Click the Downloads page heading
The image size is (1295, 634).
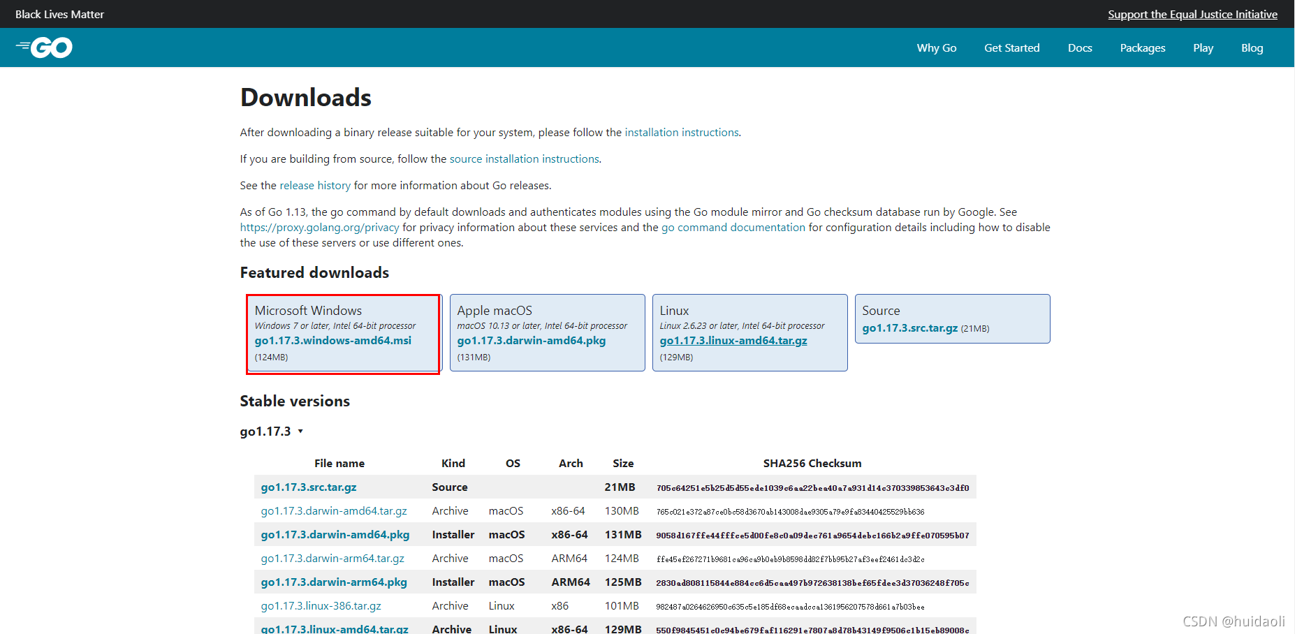click(306, 97)
